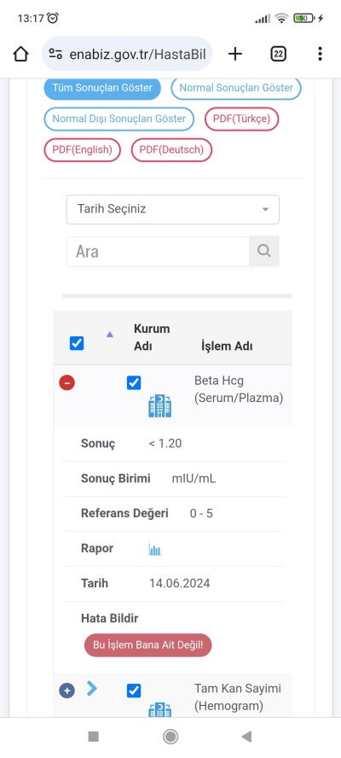Click the search magnifier icon

263,251
